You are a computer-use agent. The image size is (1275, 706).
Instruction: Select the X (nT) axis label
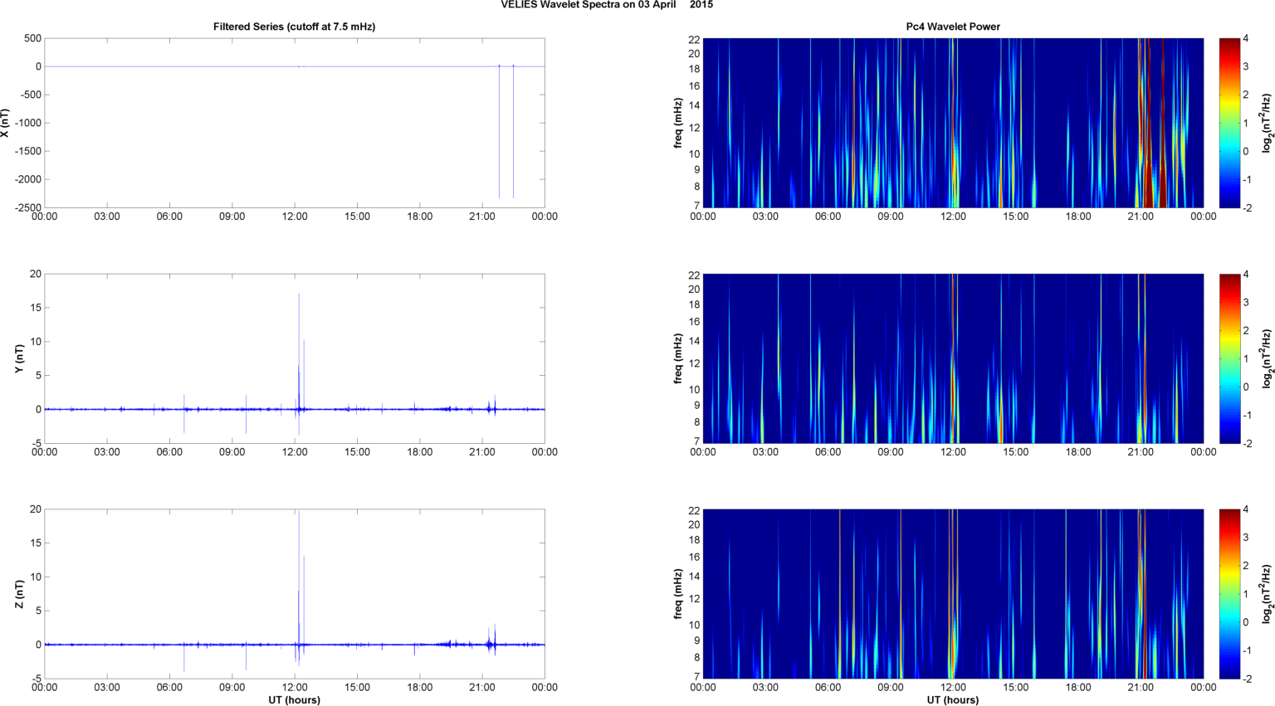pyautogui.click(x=5, y=123)
